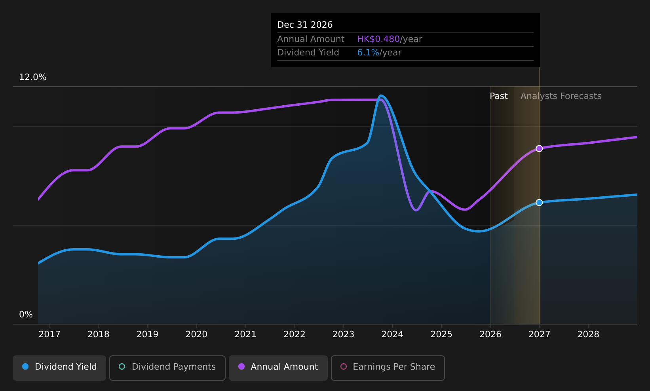650x391 pixels.
Task: Click the 2024 x-axis label
Action: point(392,334)
